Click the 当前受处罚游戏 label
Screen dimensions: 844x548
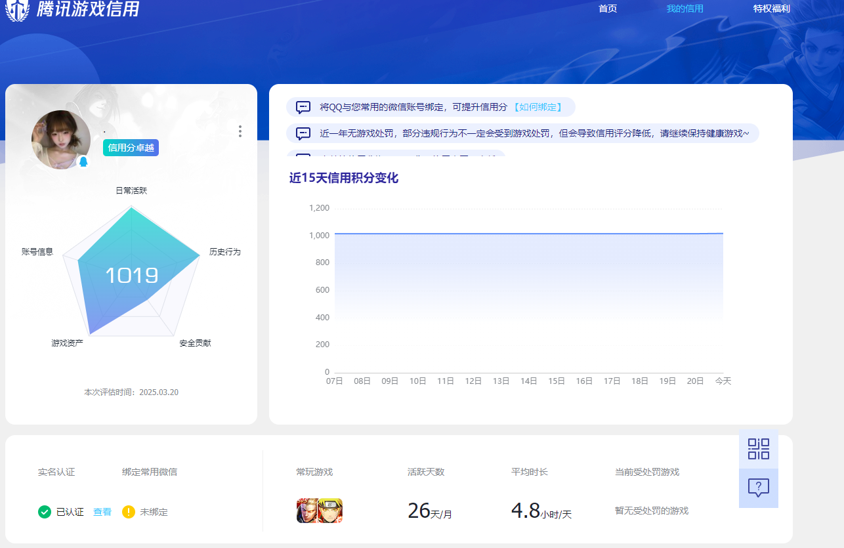coord(647,472)
